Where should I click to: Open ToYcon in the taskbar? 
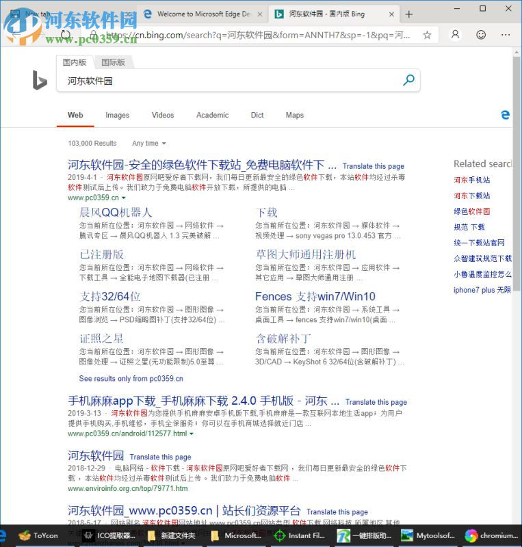pos(38,535)
